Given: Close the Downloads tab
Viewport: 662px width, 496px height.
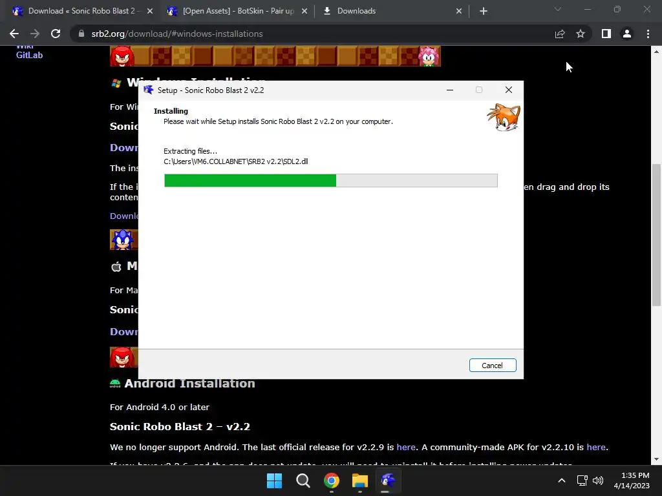Looking at the screenshot, I should click(x=459, y=11).
